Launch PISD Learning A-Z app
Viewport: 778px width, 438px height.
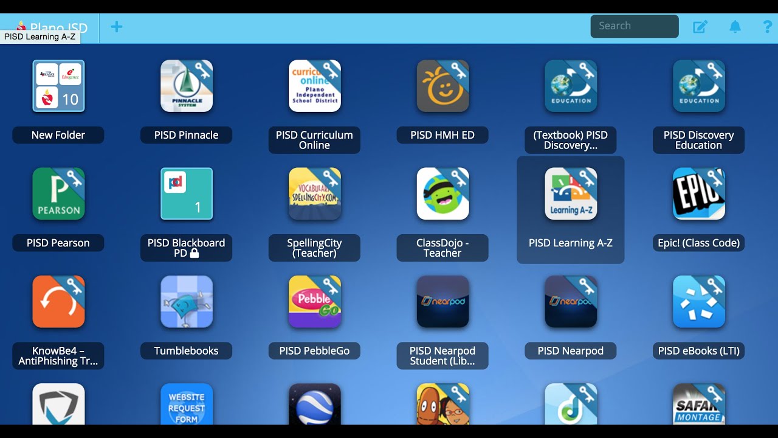(571, 193)
